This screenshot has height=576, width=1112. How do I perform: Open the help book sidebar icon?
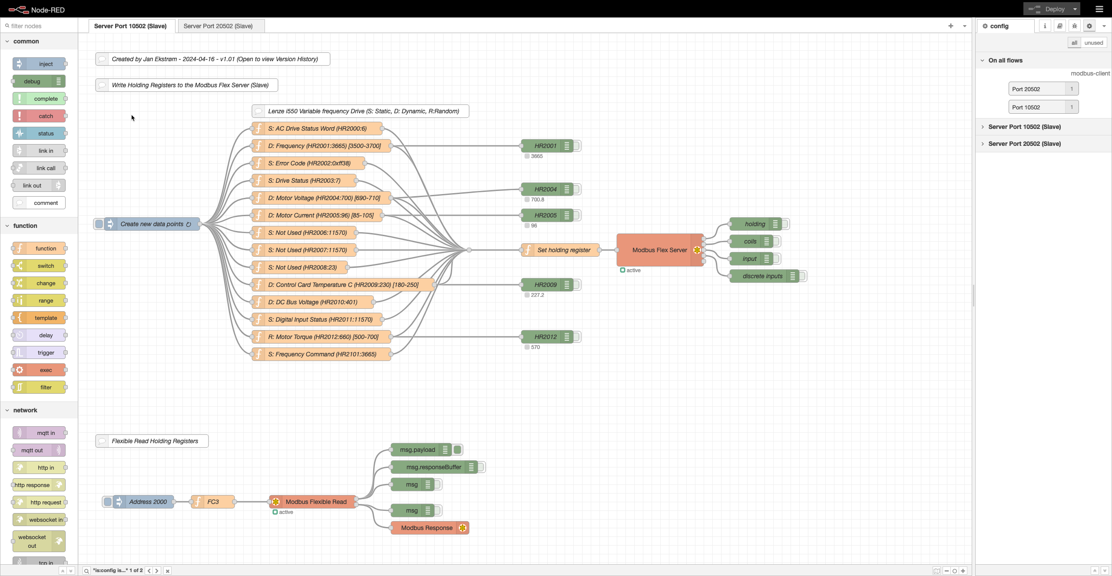coord(1060,26)
